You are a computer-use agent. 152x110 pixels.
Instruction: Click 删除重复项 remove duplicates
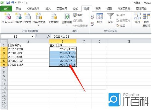[x=146, y=20]
